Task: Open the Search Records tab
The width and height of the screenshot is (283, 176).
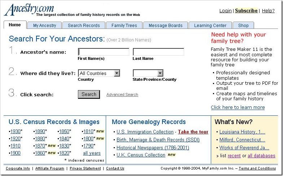Action: click(x=84, y=25)
